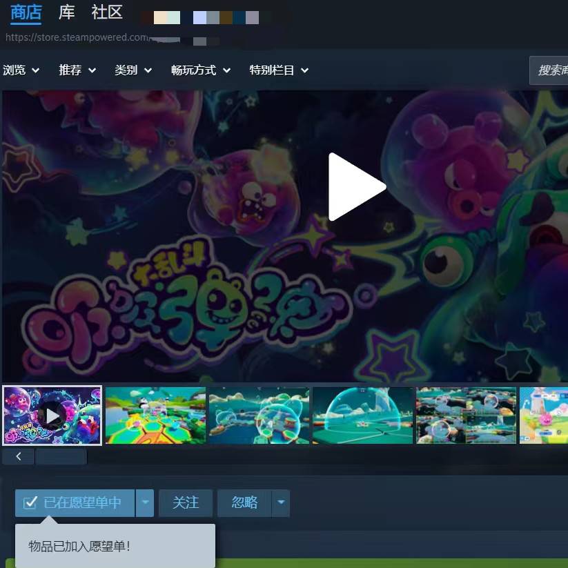Open the 推荐 menu
Viewport: 568px width, 568px height.
[x=77, y=70]
